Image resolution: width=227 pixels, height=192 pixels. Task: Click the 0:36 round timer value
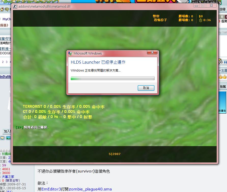pyautogui.click(x=207, y=20)
